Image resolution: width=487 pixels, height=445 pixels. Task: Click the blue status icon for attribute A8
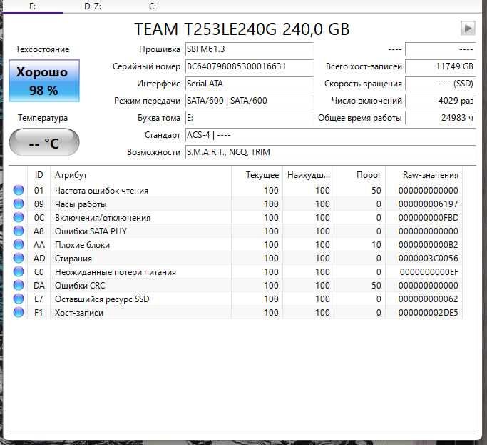tap(19, 231)
